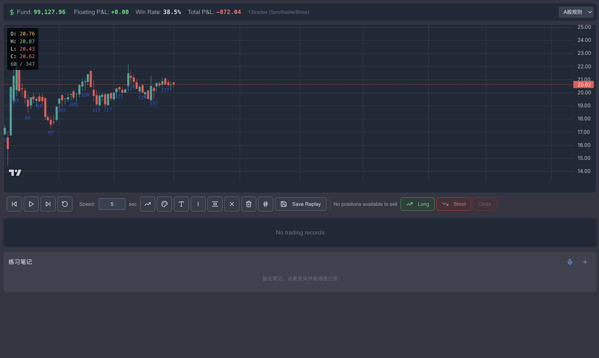Click the bar label 89 on chart
The width and height of the screenshot is (599, 358).
27,118
